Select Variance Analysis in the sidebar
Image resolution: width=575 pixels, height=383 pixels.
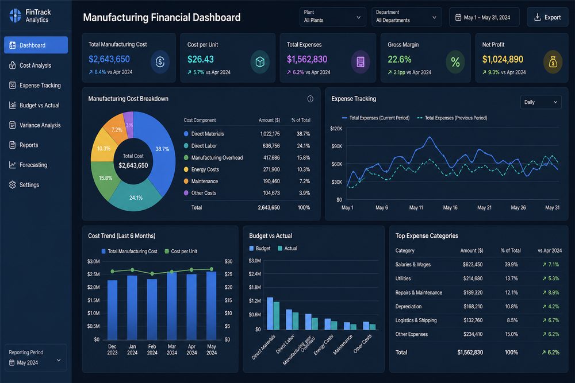[36, 125]
